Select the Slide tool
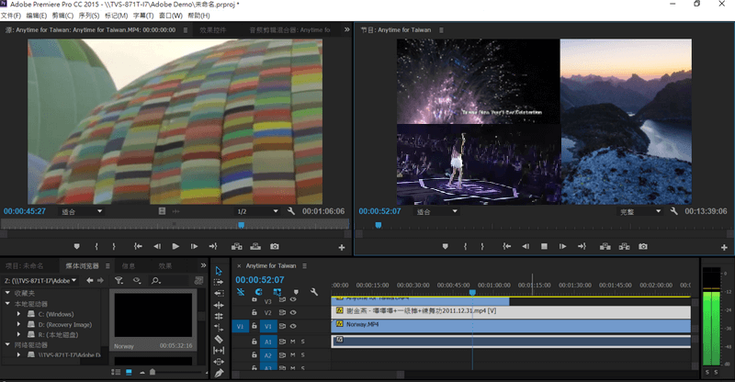Screen dimensions: 735x382 click(219, 362)
